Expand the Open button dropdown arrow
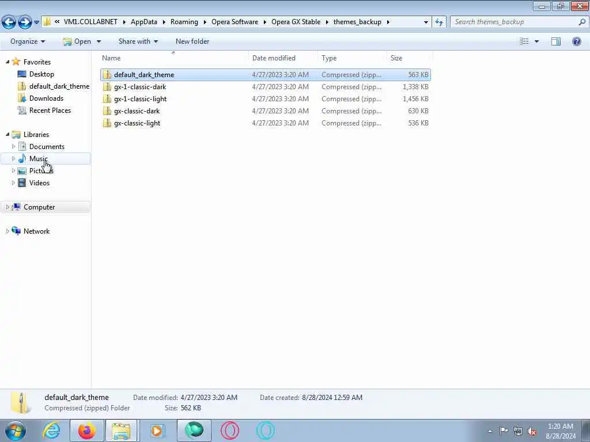The image size is (590, 442). 99,41
